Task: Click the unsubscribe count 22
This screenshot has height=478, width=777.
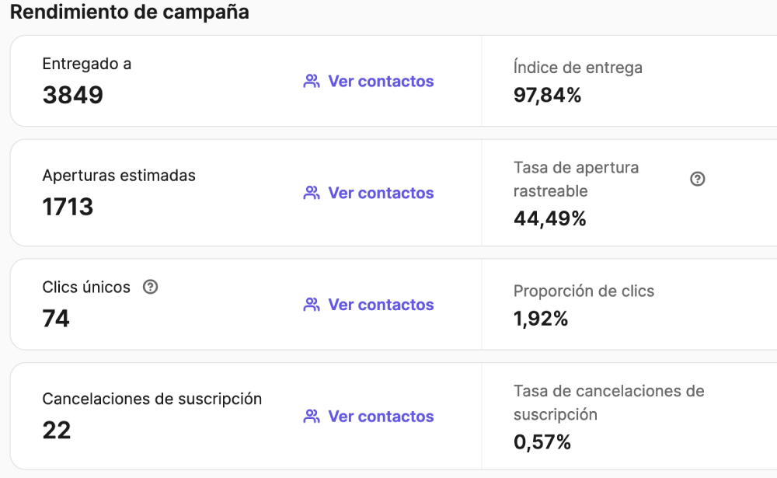Action: coord(57,430)
